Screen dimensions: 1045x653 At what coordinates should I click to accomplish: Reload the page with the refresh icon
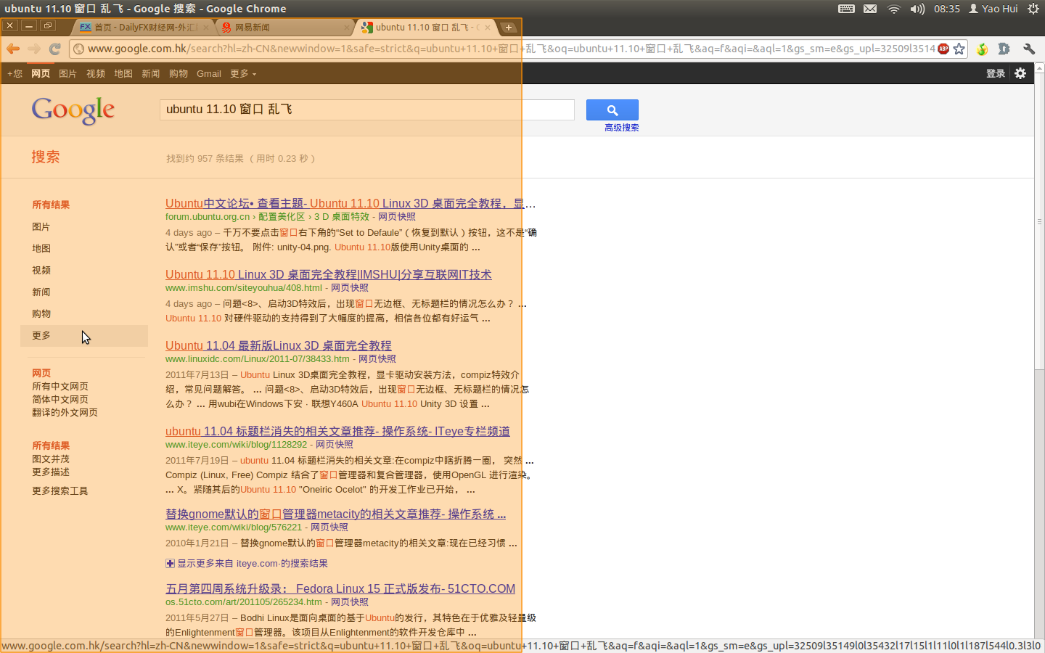54,49
